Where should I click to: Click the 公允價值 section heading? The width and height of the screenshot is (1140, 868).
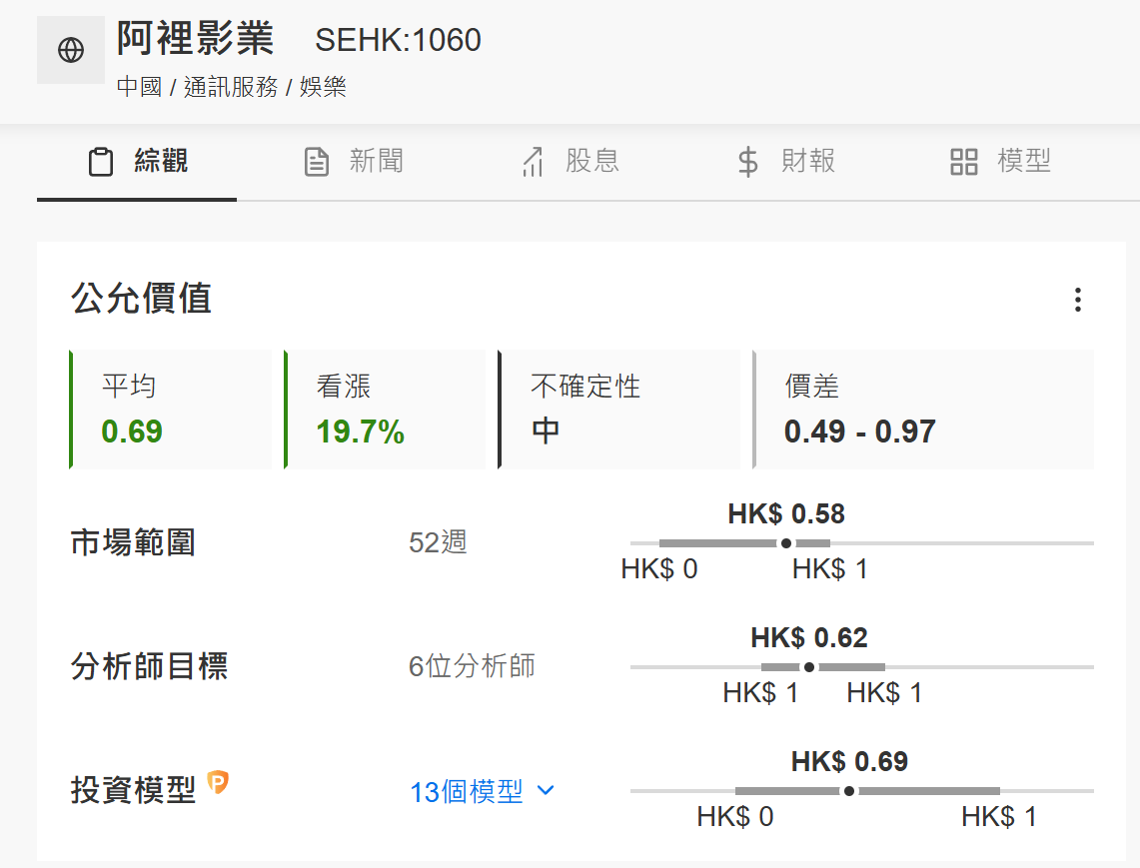point(141,299)
